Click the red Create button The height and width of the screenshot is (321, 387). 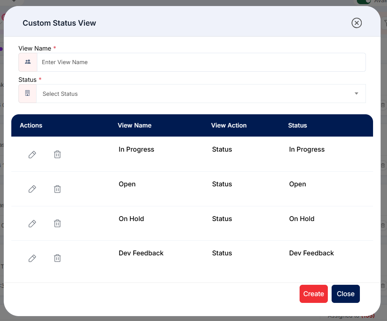[314, 294]
